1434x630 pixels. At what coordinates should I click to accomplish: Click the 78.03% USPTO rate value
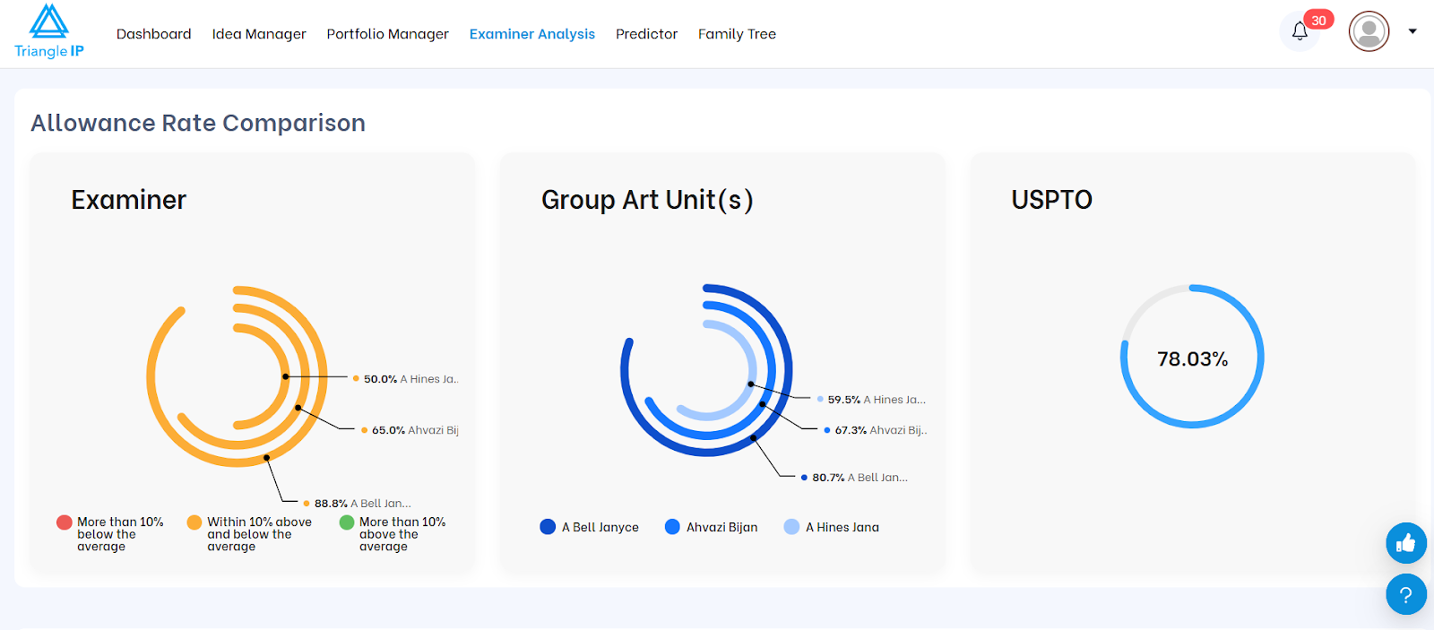point(1192,359)
